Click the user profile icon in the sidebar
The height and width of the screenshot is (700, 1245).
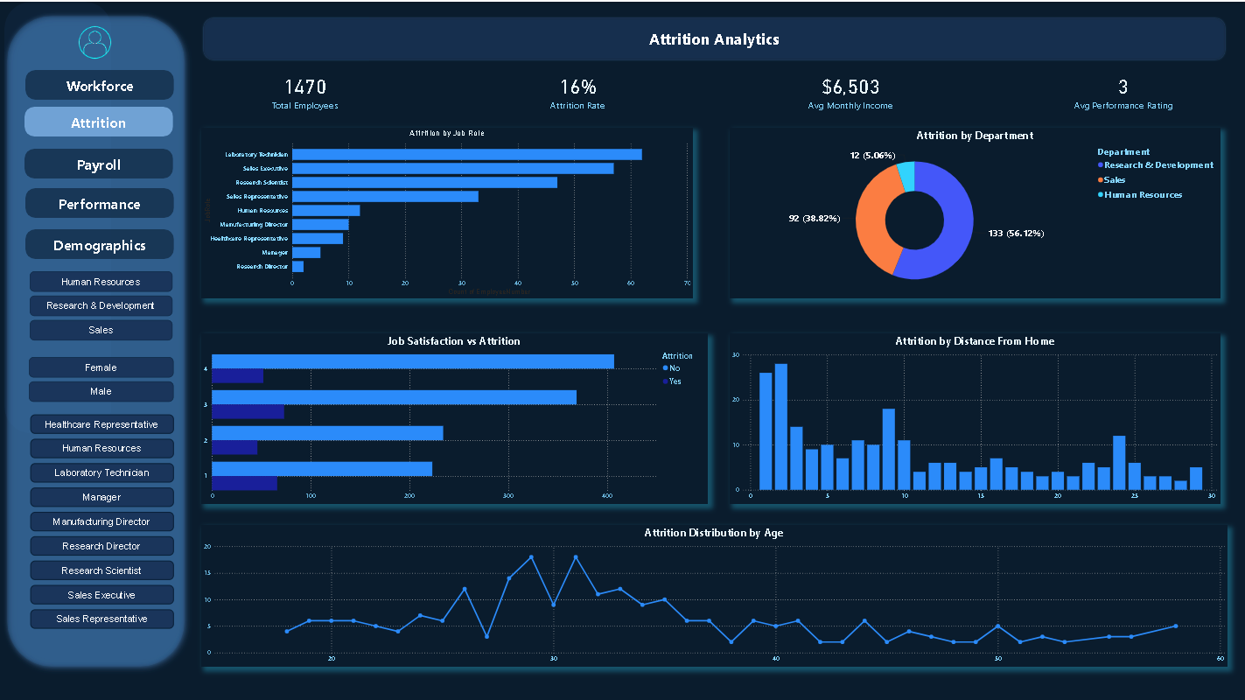tap(94, 43)
